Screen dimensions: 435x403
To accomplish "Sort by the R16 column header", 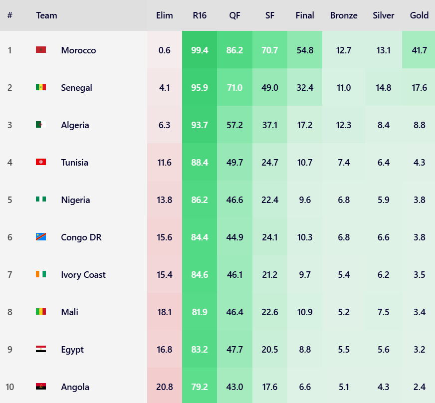I will (x=200, y=15).
